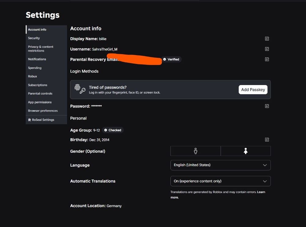This screenshot has height=227, width=306.
Task: Edit the Display Name pencil icon
Action: point(267,39)
